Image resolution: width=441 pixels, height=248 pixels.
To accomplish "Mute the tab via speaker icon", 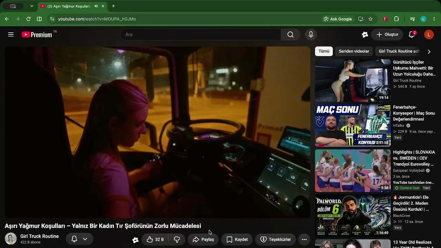I will 96,6.
